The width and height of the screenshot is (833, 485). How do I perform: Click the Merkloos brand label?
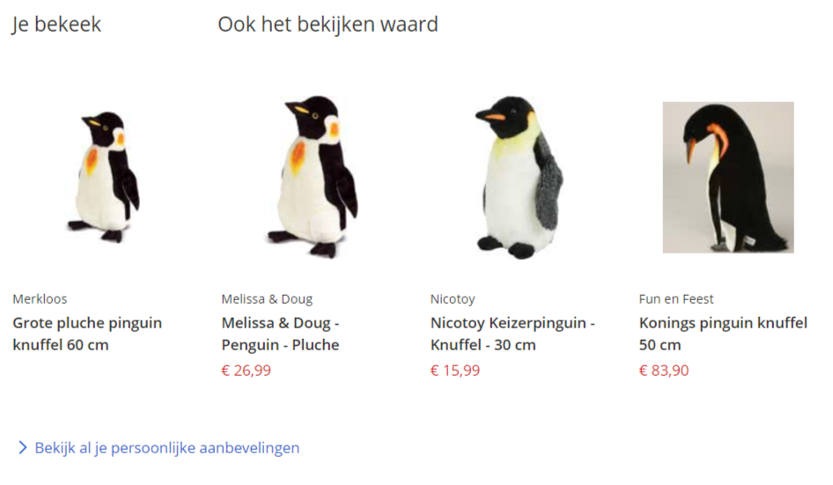[x=40, y=299]
